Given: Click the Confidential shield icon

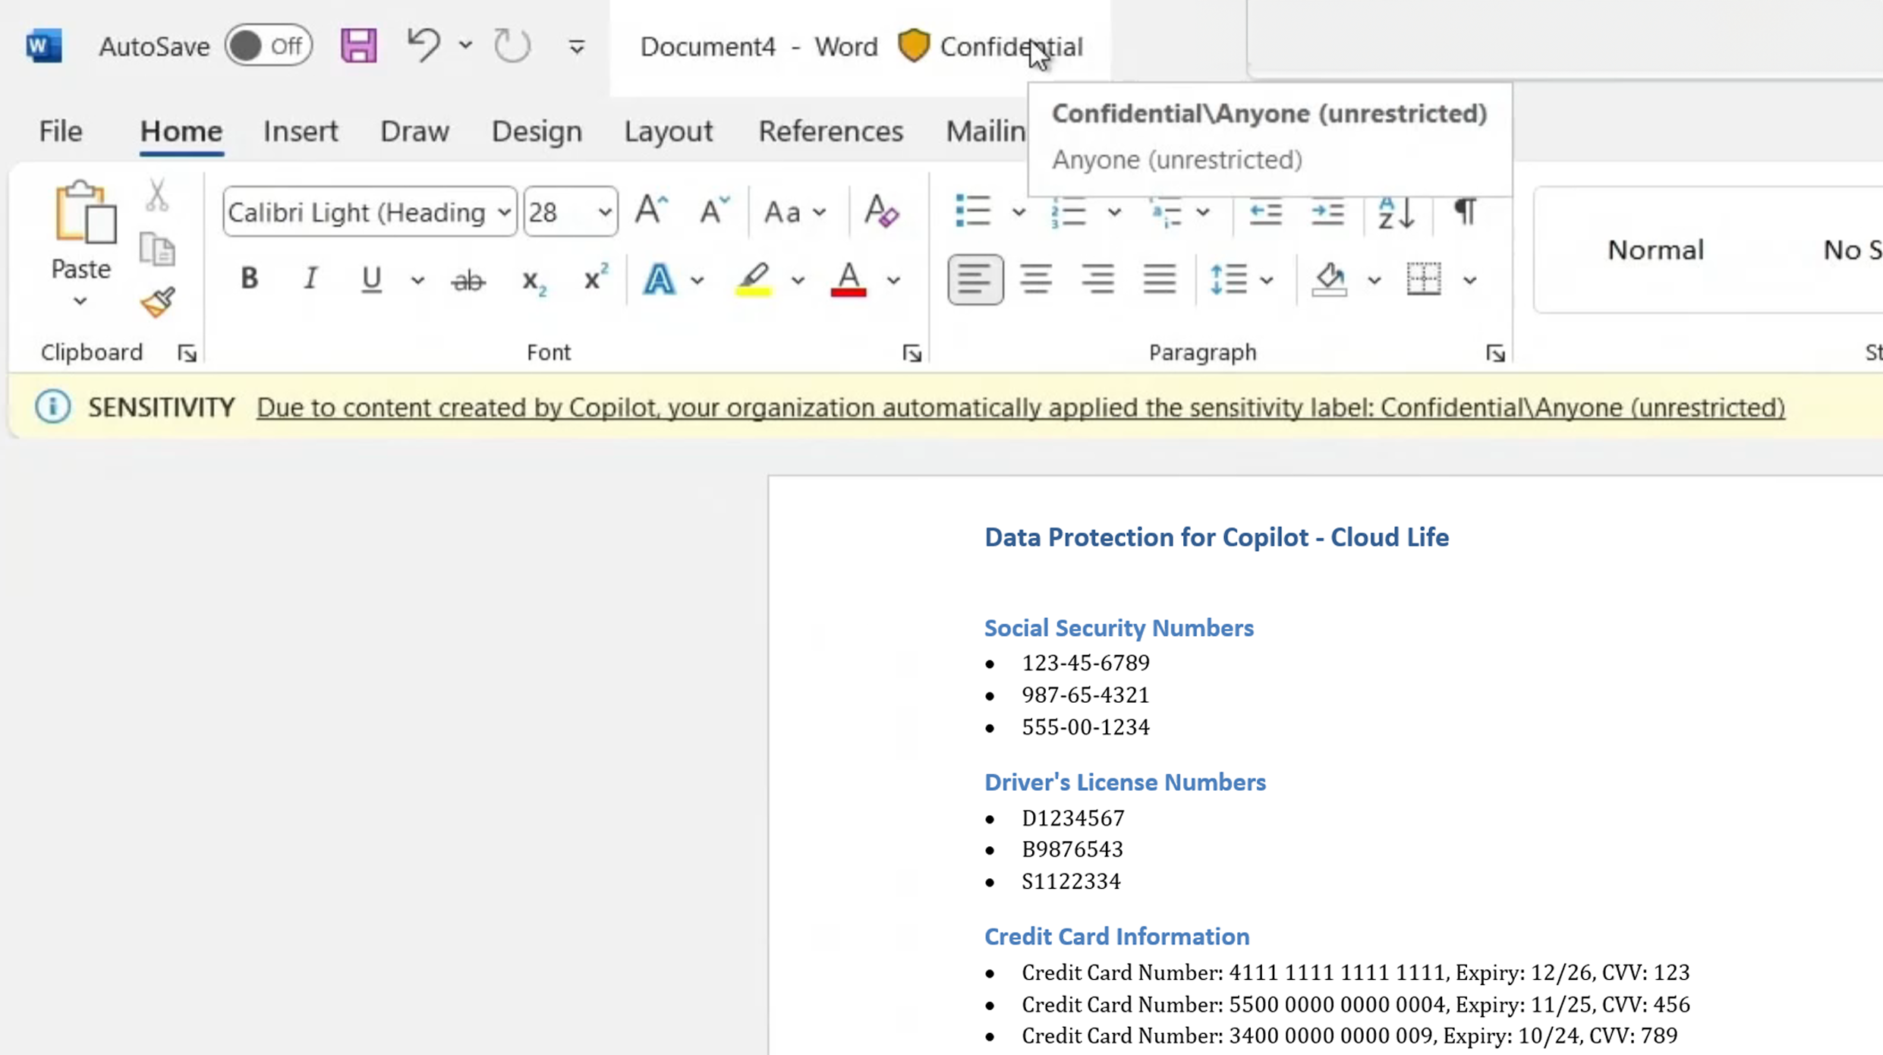Looking at the screenshot, I should point(914,46).
